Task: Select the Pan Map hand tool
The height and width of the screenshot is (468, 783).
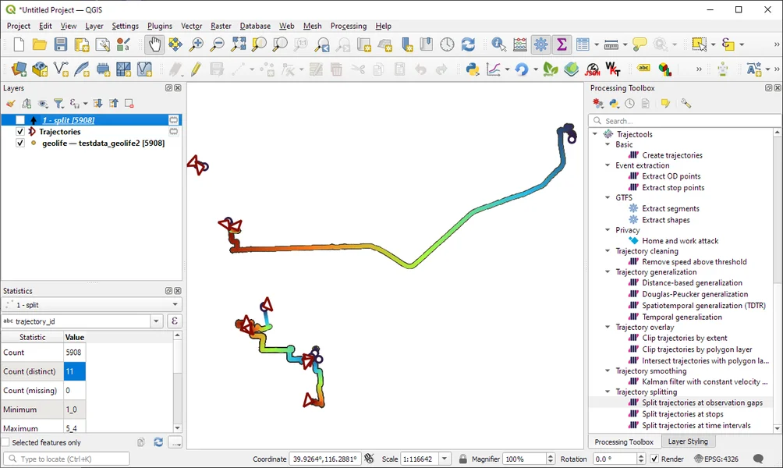Action: point(154,44)
